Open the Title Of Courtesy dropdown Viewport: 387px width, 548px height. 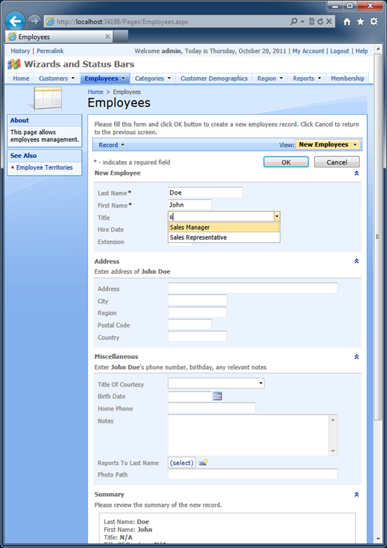click(216, 384)
